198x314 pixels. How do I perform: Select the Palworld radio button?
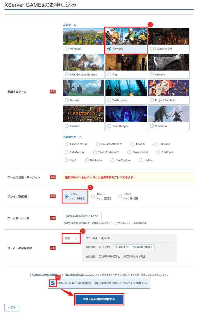109,49
